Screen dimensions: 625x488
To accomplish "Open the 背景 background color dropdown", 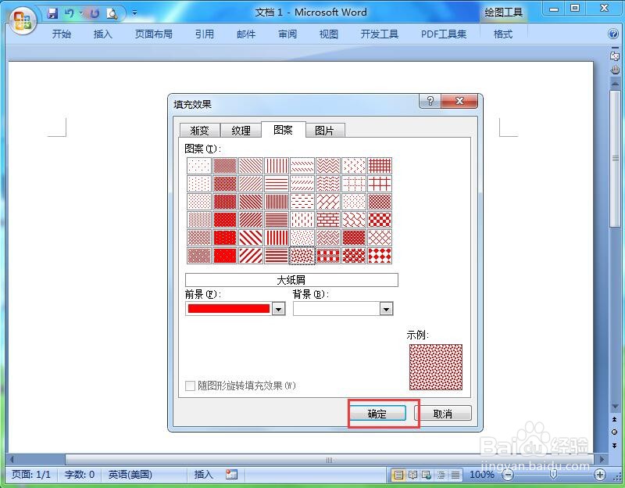I will pyautogui.click(x=386, y=309).
